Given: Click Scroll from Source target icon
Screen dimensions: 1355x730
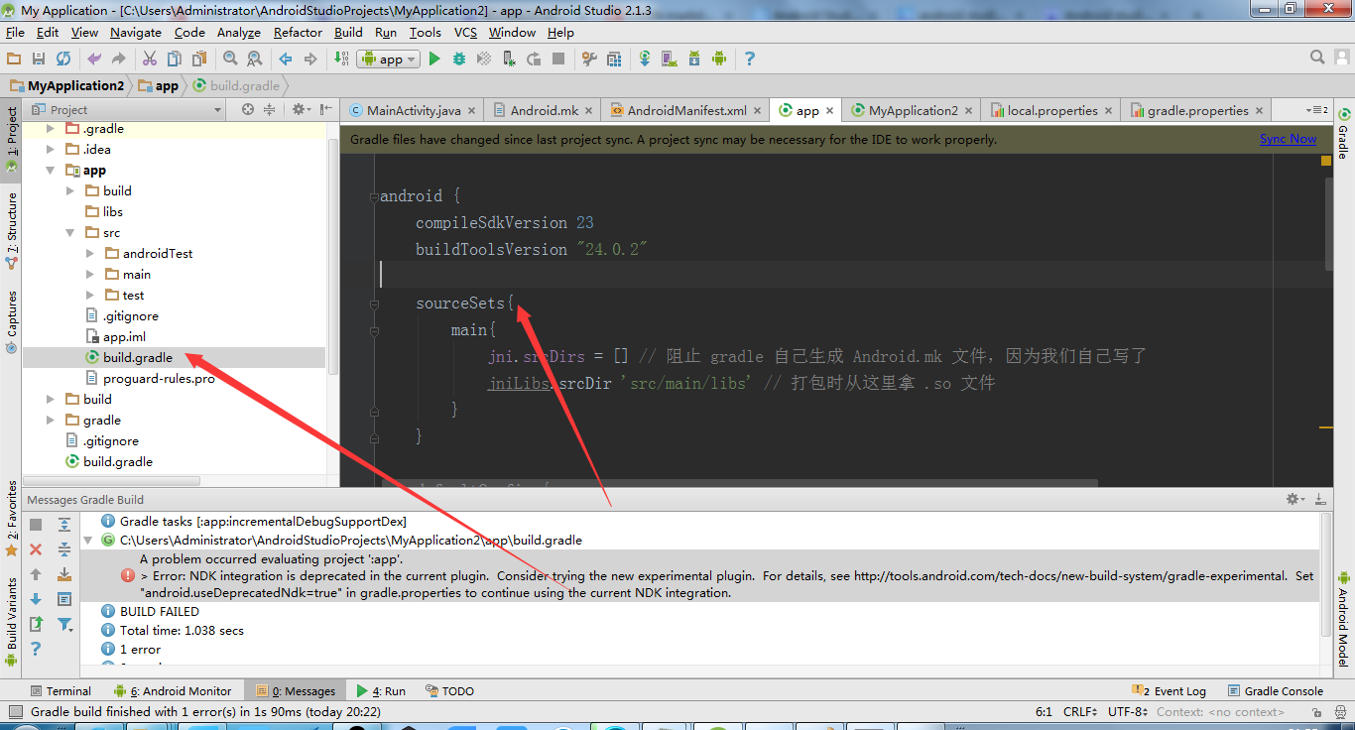Looking at the screenshot, I should click(x=248, y=110).
